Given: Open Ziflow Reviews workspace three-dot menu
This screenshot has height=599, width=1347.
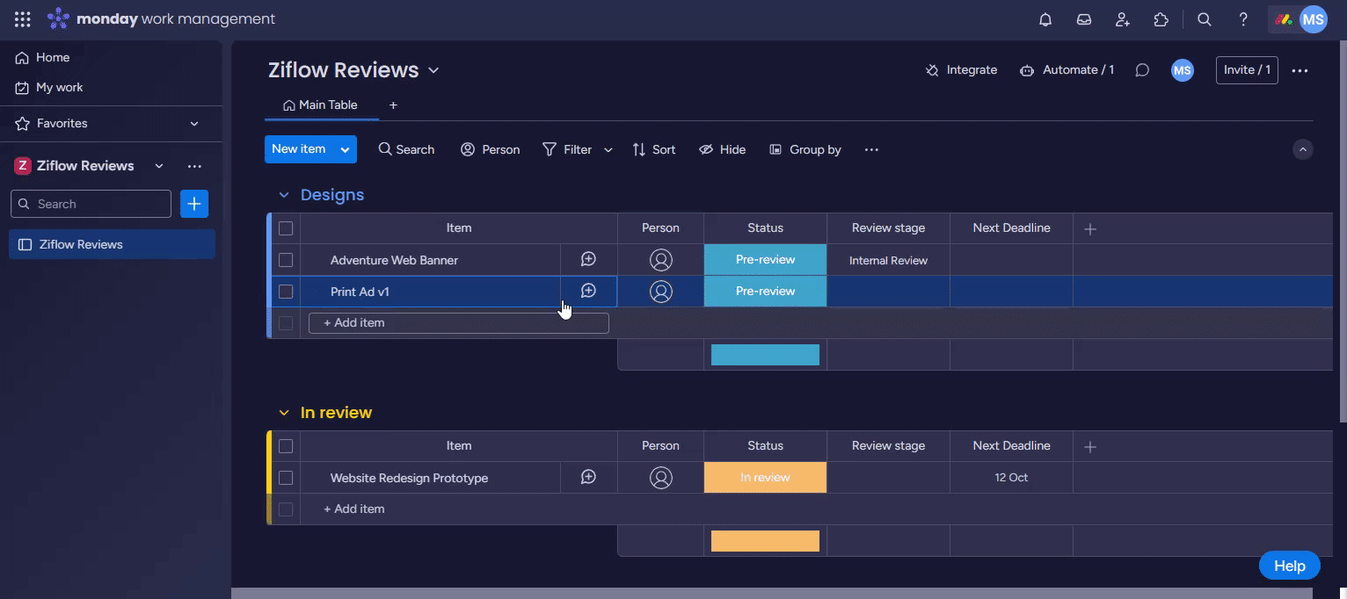Looking at the screenshot, I should click(194, 166).
